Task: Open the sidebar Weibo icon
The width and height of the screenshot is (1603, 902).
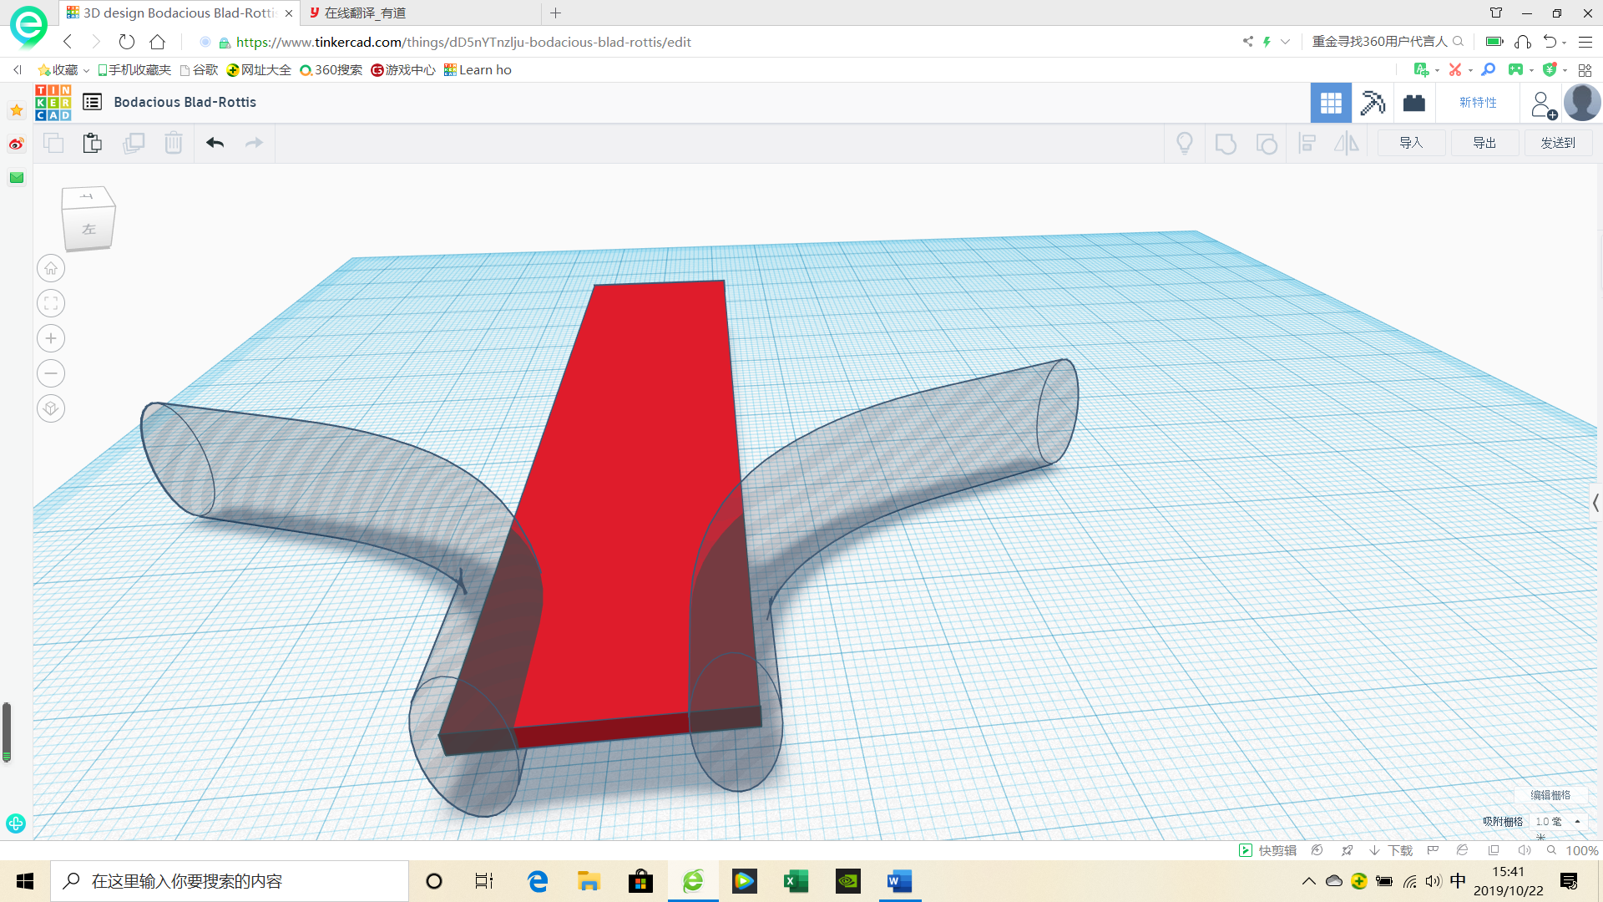Action: 17,144
